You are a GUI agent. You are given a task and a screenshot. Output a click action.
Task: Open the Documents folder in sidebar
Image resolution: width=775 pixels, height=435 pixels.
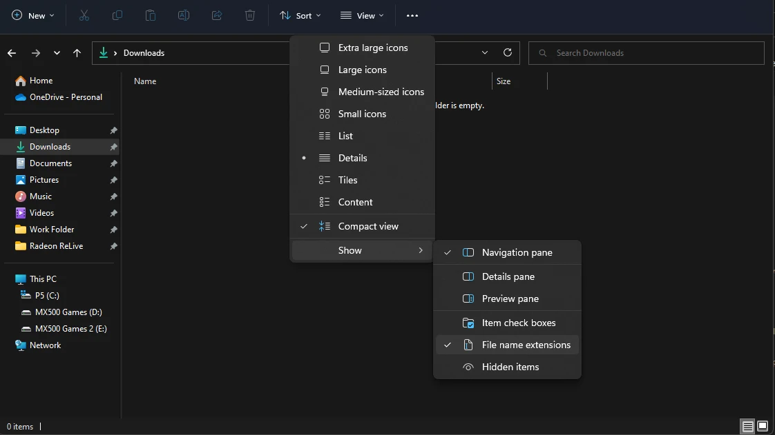tap(50, 163)
